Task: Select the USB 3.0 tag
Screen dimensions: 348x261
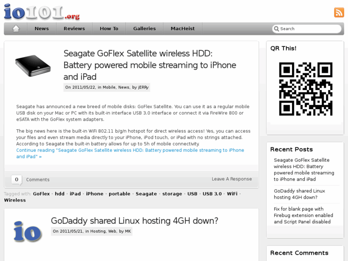Action: pyautogui.click(x=212, y=193)
